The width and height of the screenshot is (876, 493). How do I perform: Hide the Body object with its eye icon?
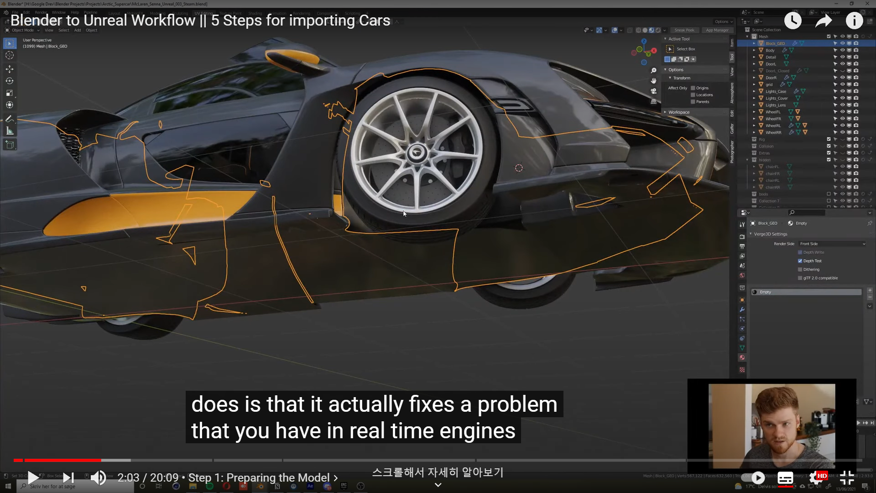pyautogui.click(x=842, y=50)
